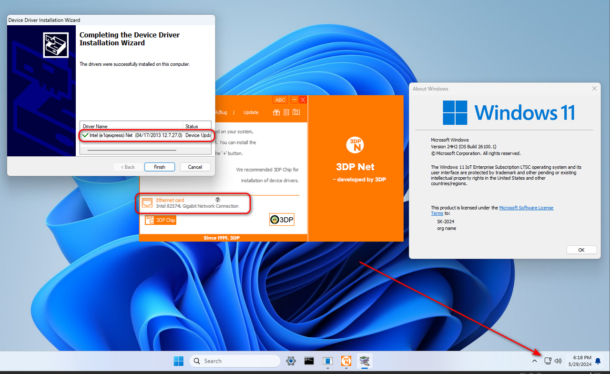Viewport: 610px width, 374px height.
Task: Select the Intel e1qexpress driver row
Action: (145, 135)
